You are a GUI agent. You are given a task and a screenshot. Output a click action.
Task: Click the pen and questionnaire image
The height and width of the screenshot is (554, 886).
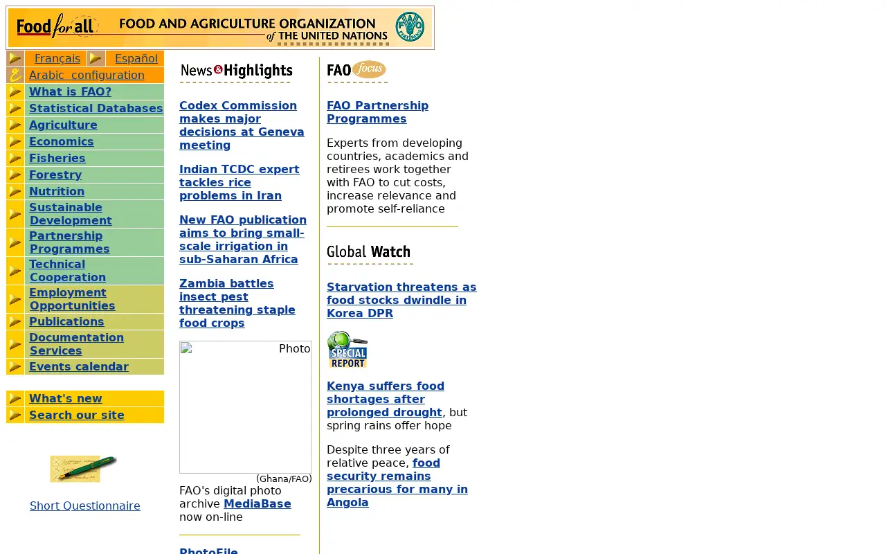[84, 469]
